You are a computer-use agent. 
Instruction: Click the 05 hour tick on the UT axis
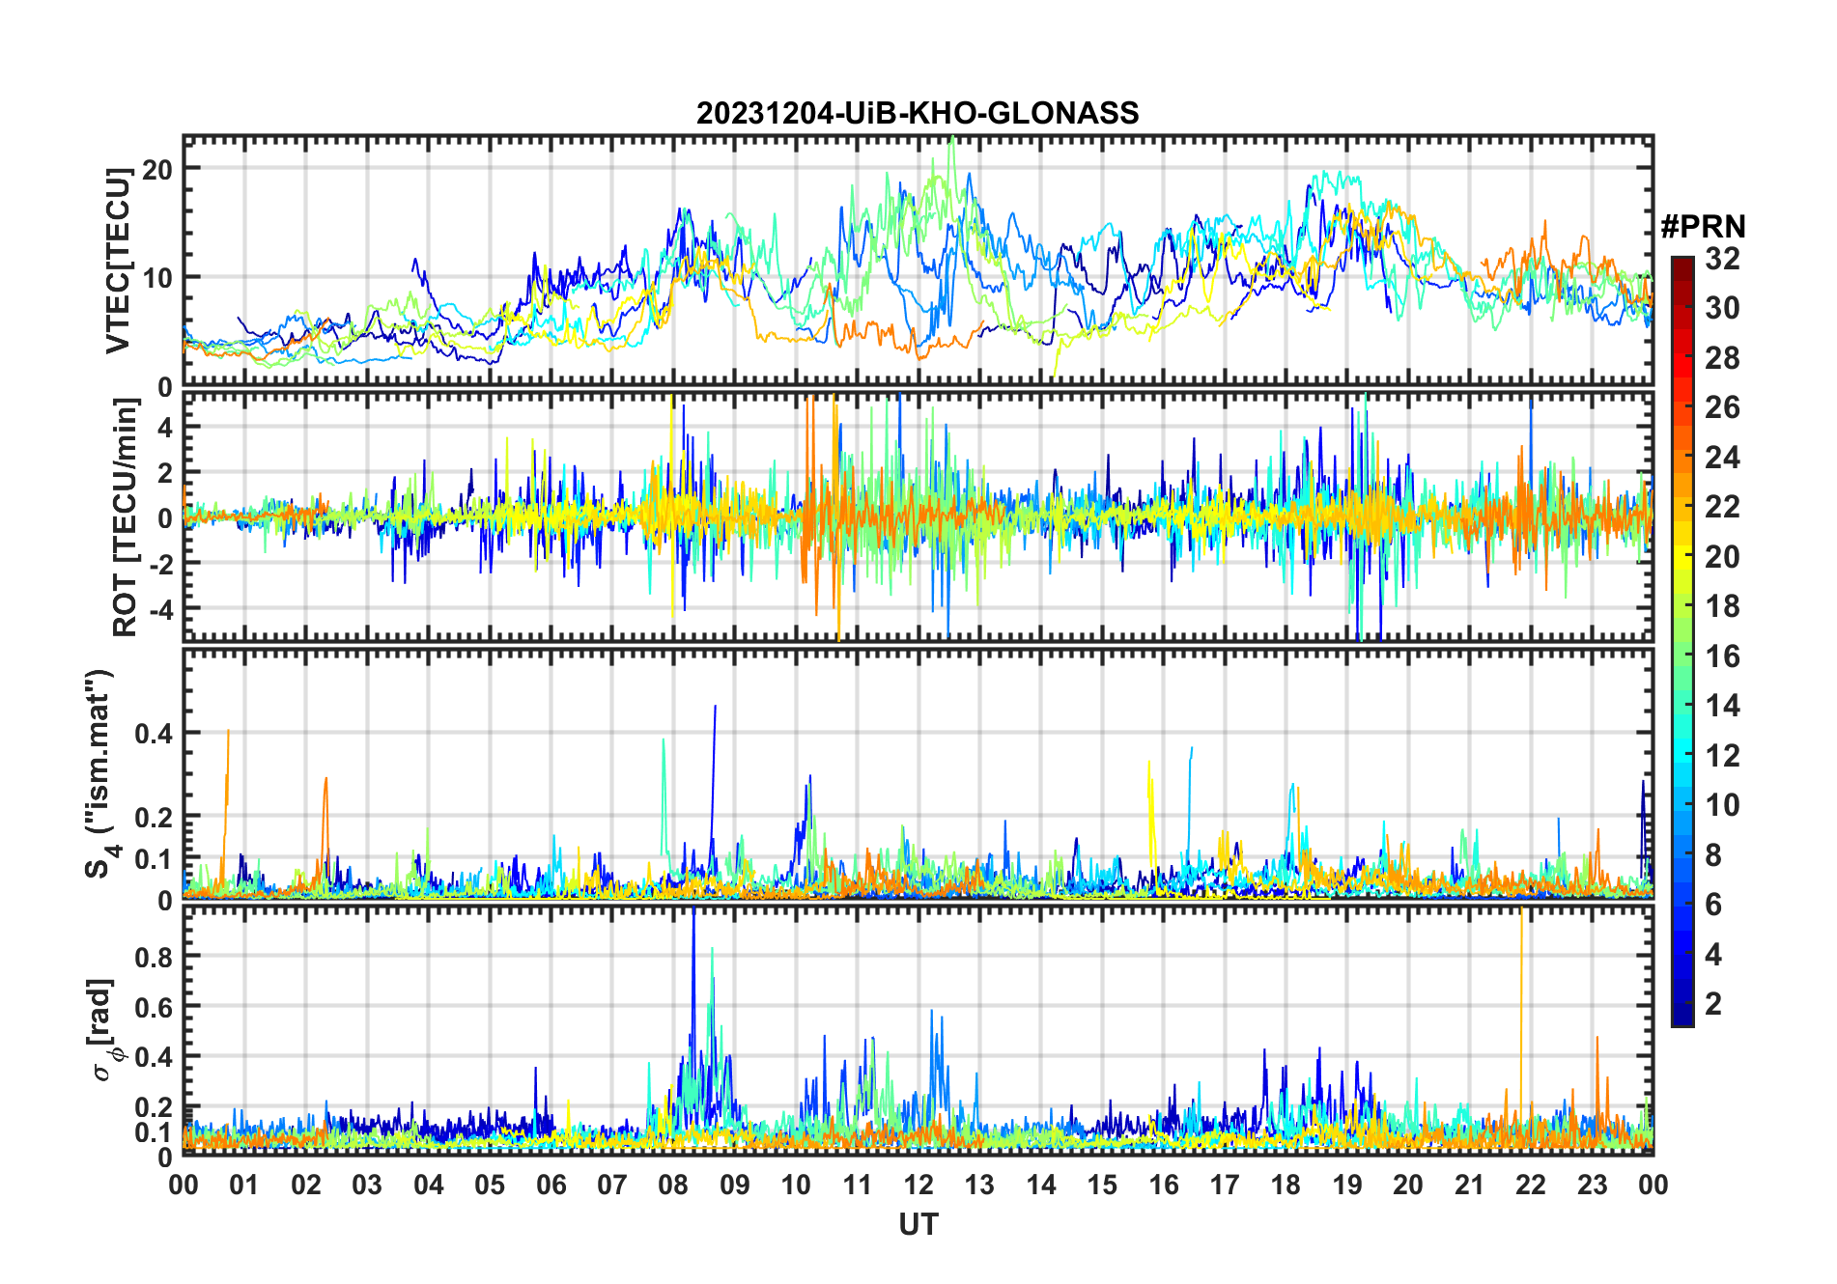click(490, 1185)
